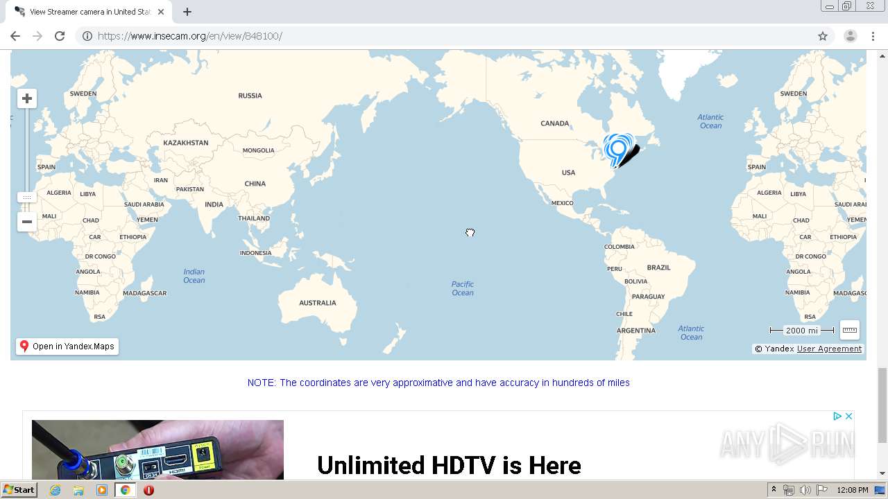Click the BRAZIL label on map

(659, 268)
